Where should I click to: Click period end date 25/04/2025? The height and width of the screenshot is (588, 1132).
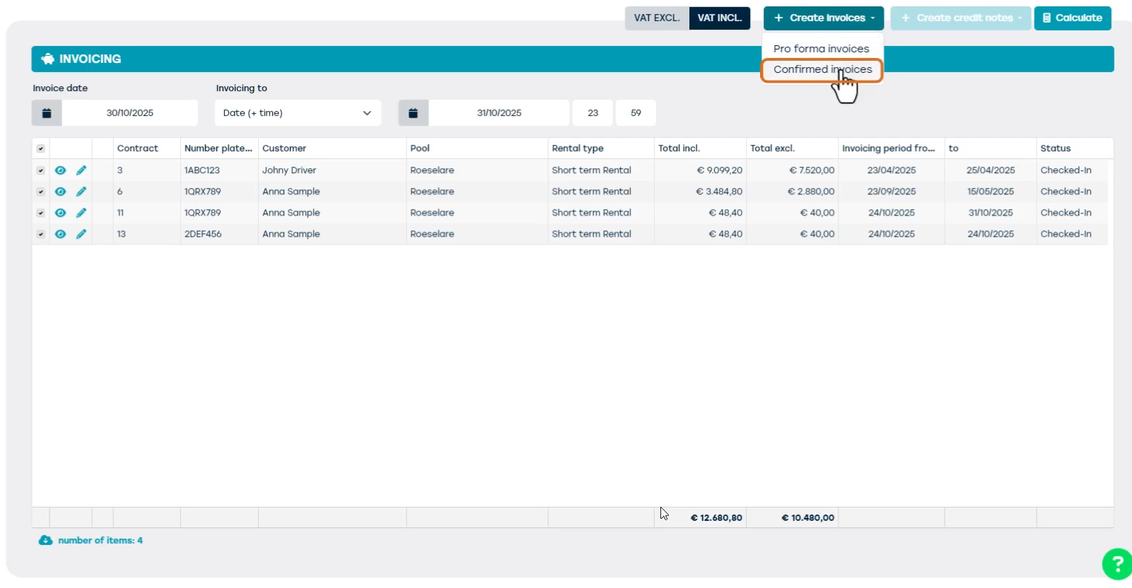pyautogui.click(x=991, y=170)
